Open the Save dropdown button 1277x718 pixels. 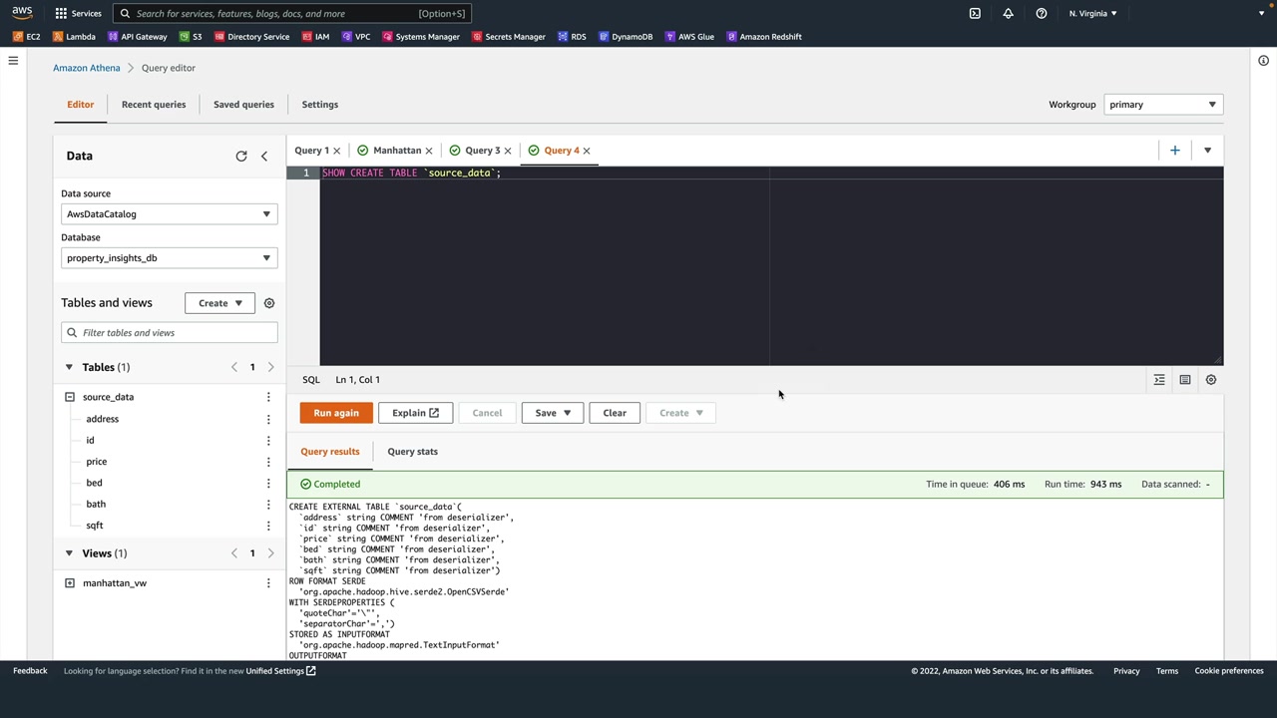pos(553,413)
